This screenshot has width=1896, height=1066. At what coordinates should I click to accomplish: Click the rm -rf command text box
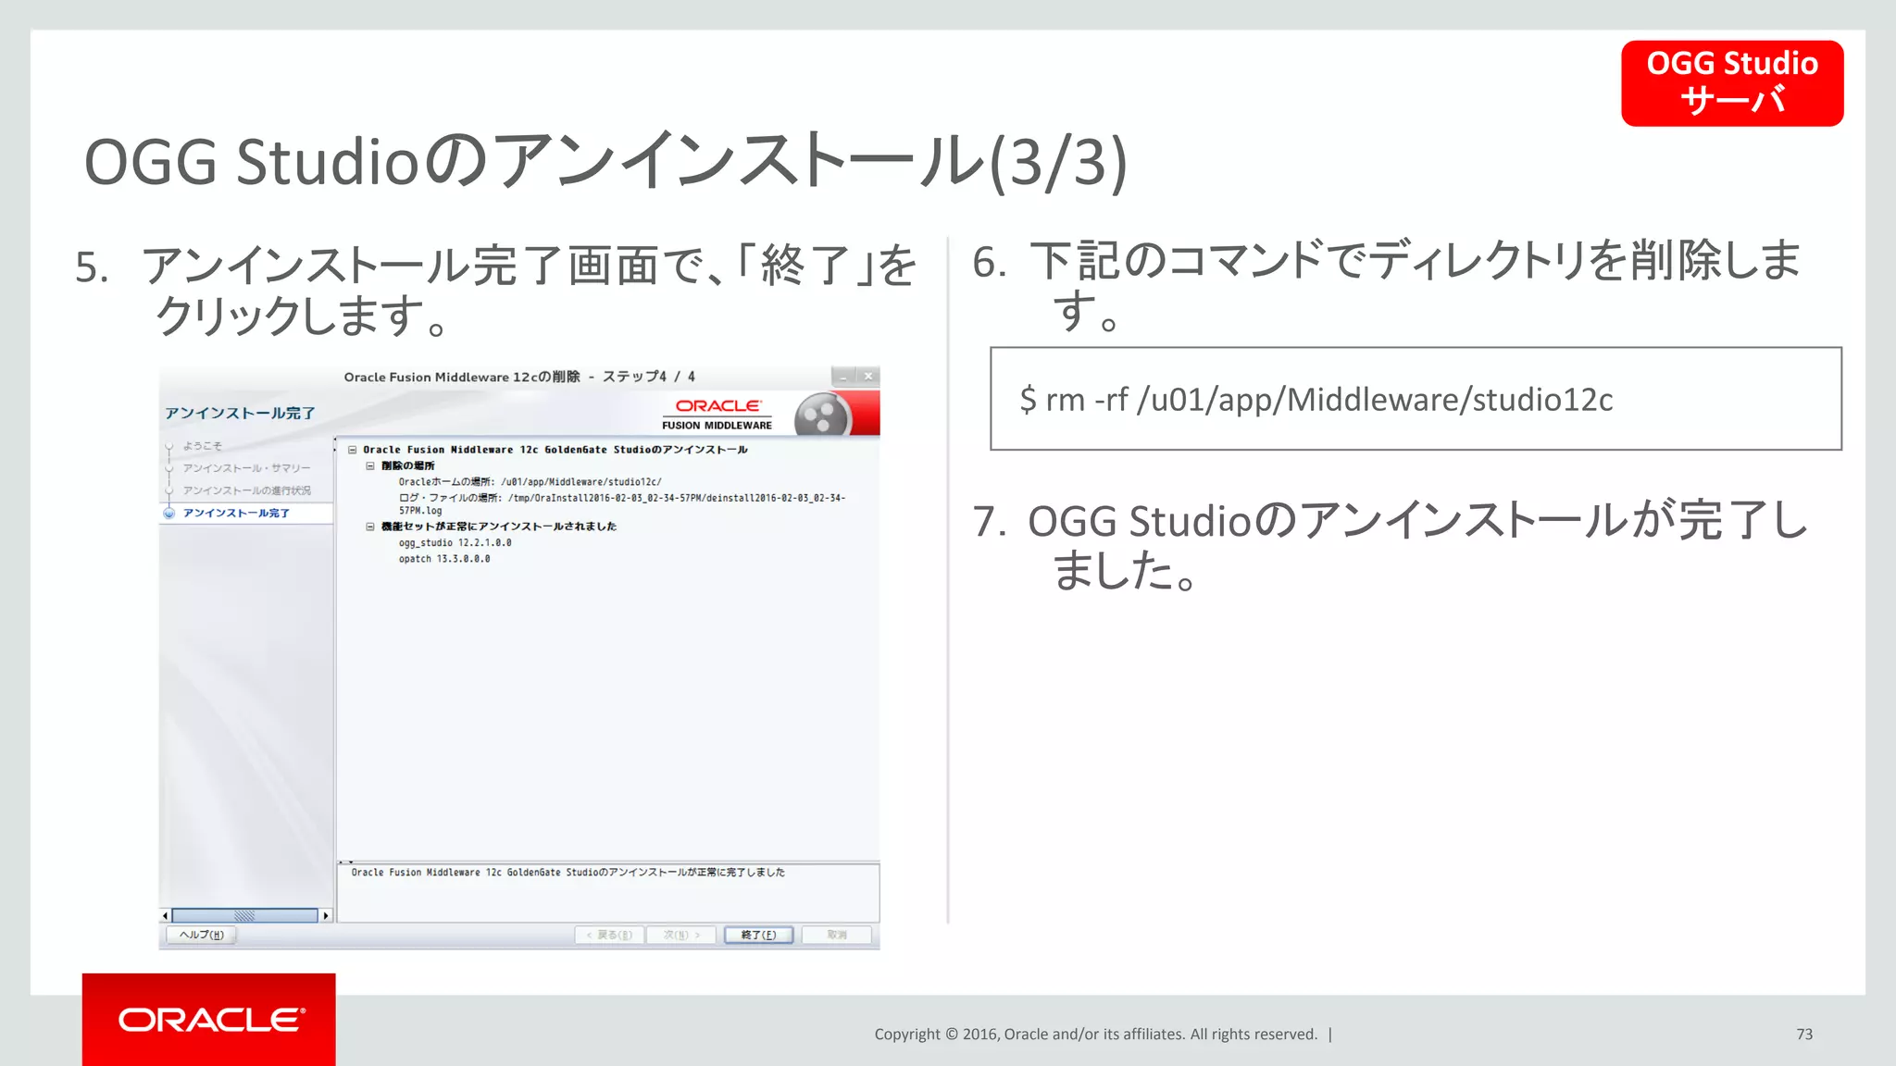(x=1416, y=399)
